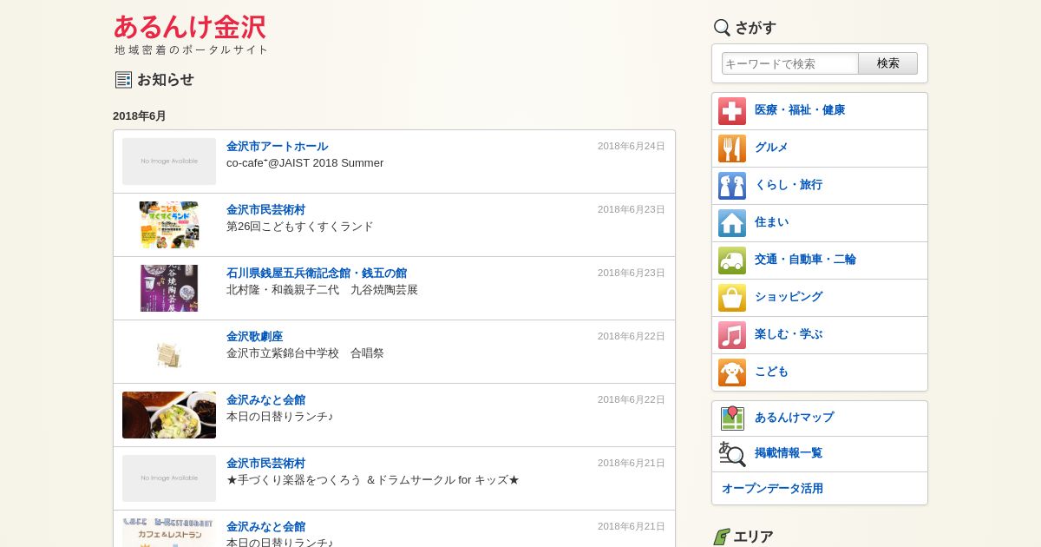The image size is (1041, 547).
Task: Click the 2018年6月 month heading
Action: 140,115
